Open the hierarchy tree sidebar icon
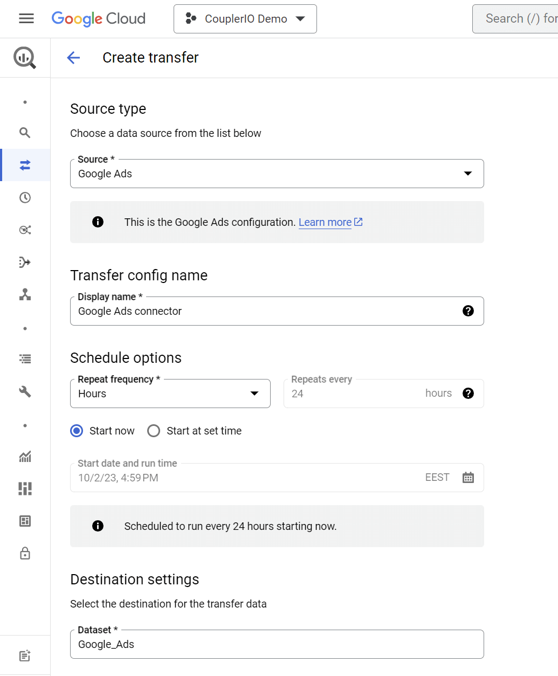This screenshot has height=676, width=558. [25, 294]
